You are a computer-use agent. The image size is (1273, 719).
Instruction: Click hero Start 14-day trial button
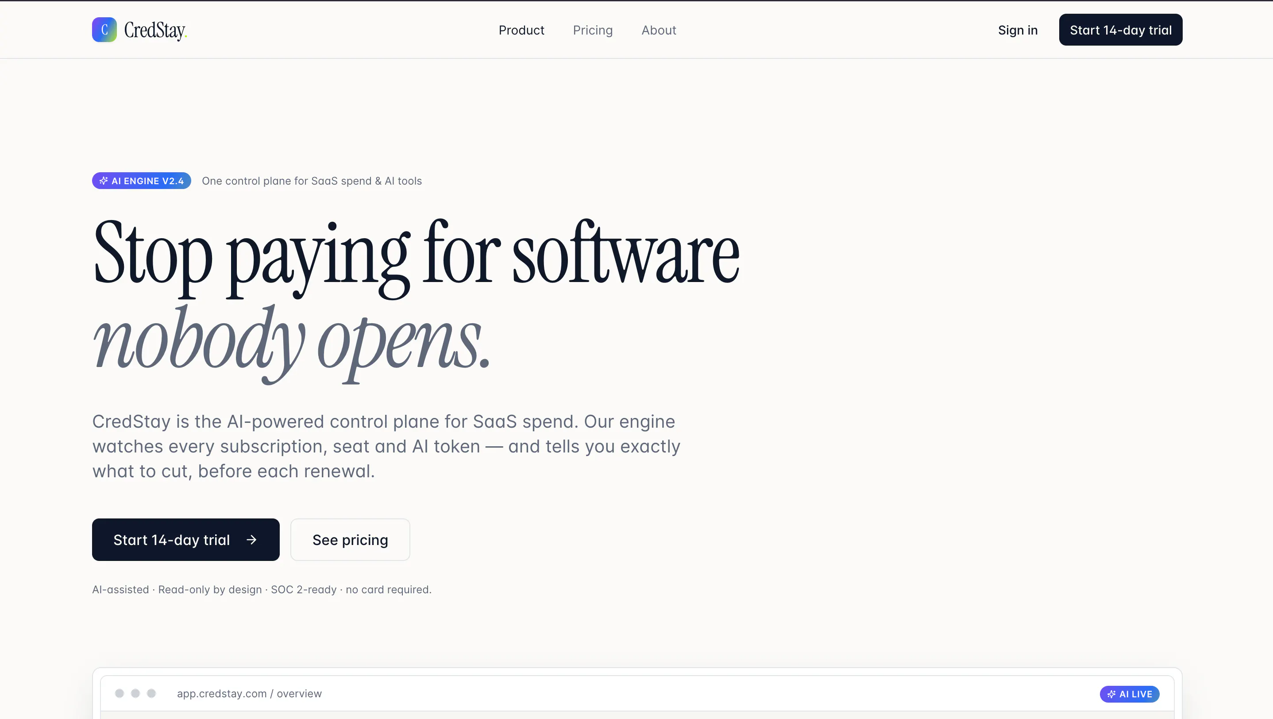click(x=185, y=540)
